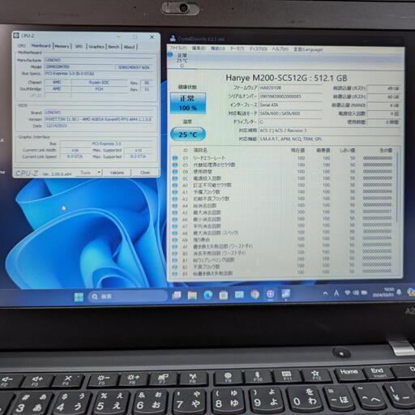Open Microsoft Store from the taskbar
This screenshot has height=415, width=415.
[224, 295]
